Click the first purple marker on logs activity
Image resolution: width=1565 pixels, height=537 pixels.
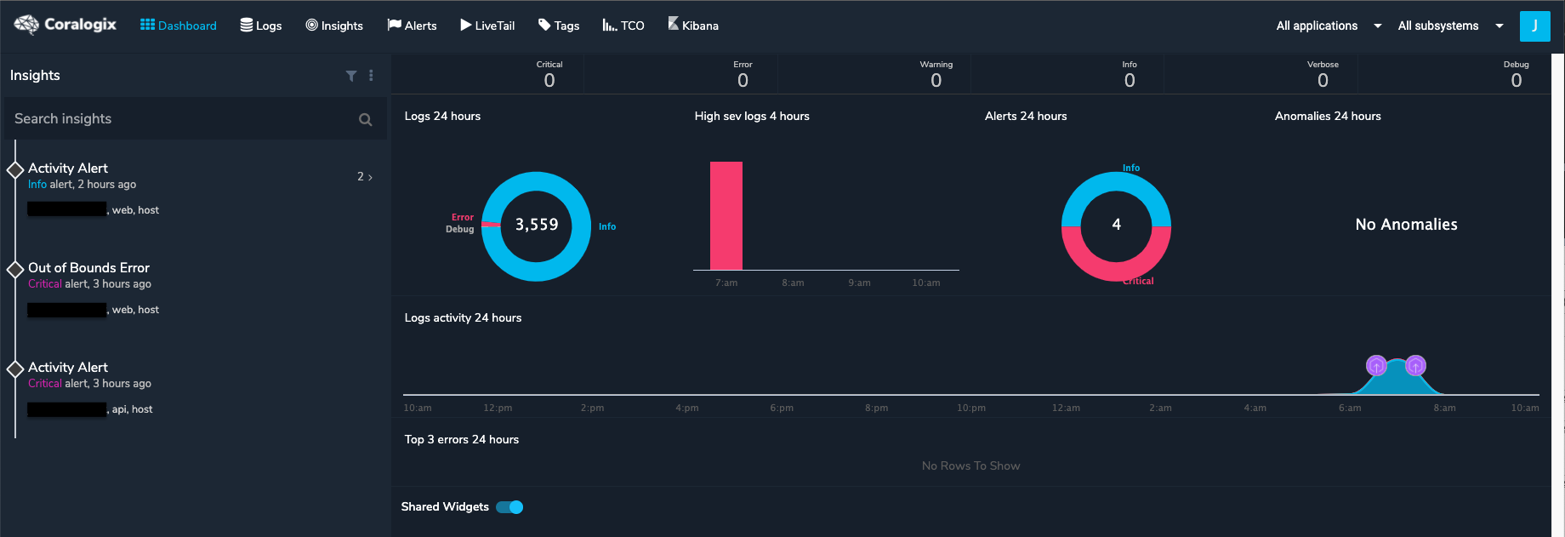[1376, 366]
